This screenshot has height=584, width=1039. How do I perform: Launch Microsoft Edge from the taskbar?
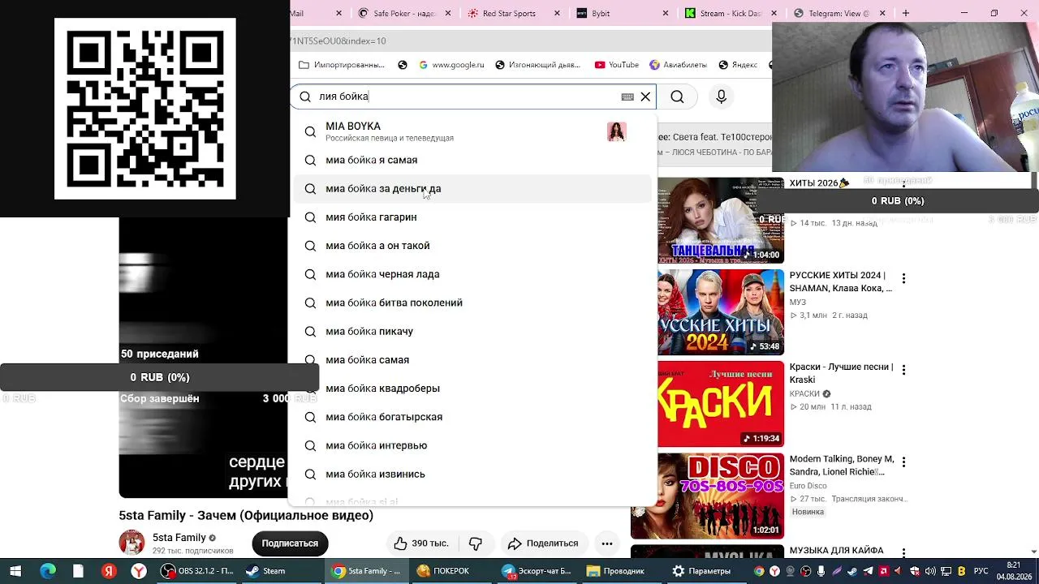click(48, 571)
